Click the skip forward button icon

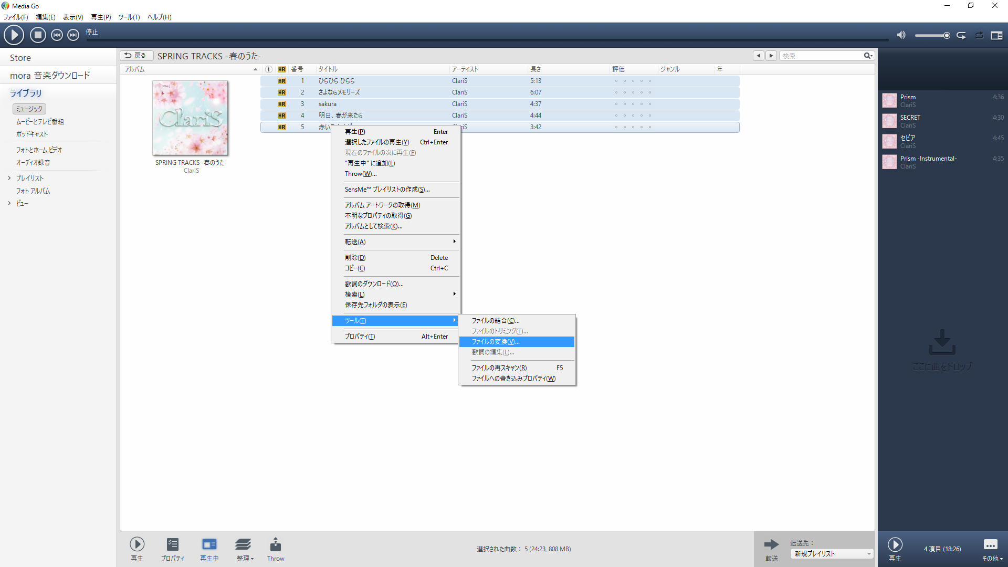point(74,35)
